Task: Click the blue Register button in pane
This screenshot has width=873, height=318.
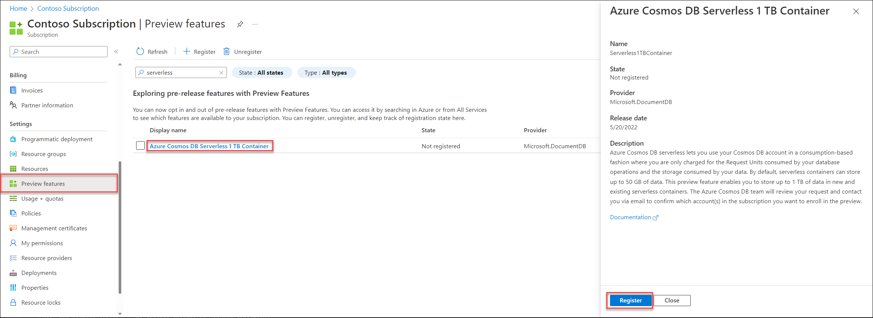Action: coord(630,300)
